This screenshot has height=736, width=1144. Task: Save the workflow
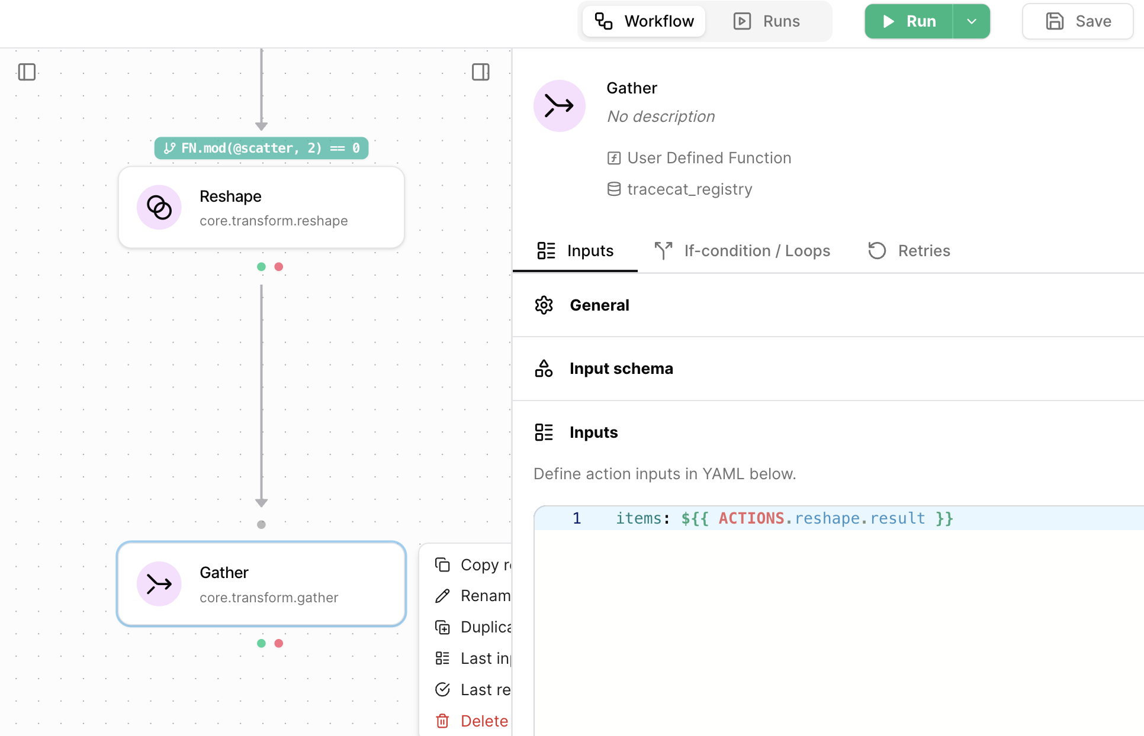point(1078,21)
